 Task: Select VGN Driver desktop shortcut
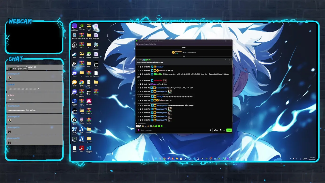point(74,111)
